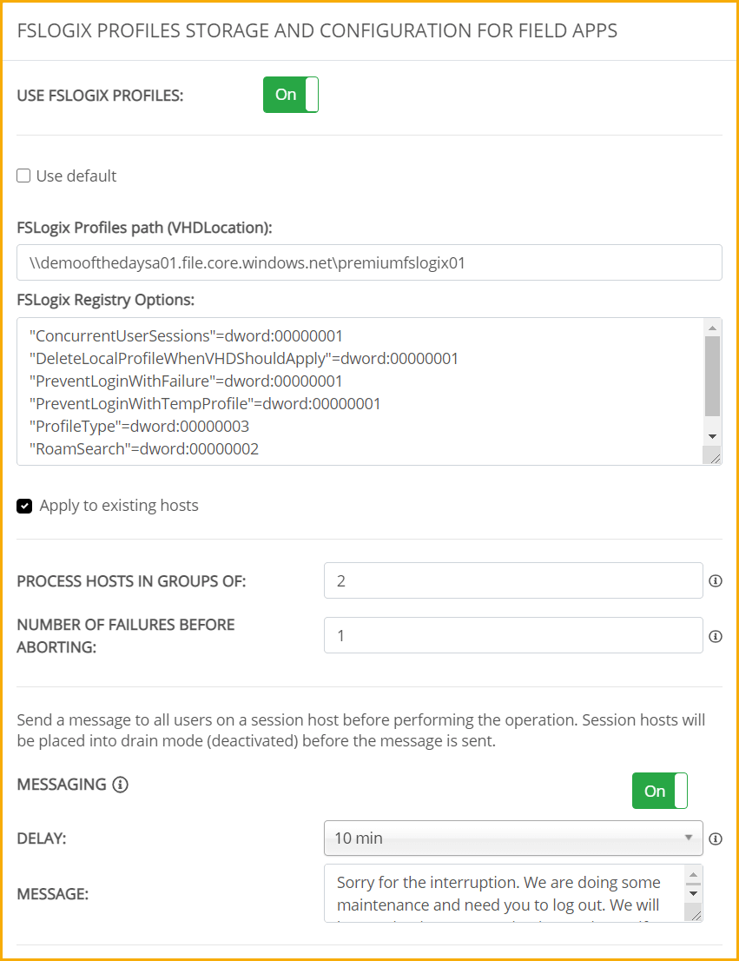Image resolution: width=739 pixels, height=961 pixels.
Task: Focus the Process Hosts In Groups Of field
Action: pos(513,580)
